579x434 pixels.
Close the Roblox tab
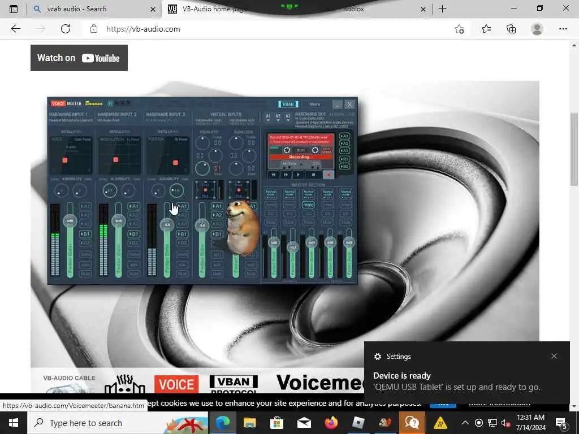pyautogui.click(x=423, y=9)
